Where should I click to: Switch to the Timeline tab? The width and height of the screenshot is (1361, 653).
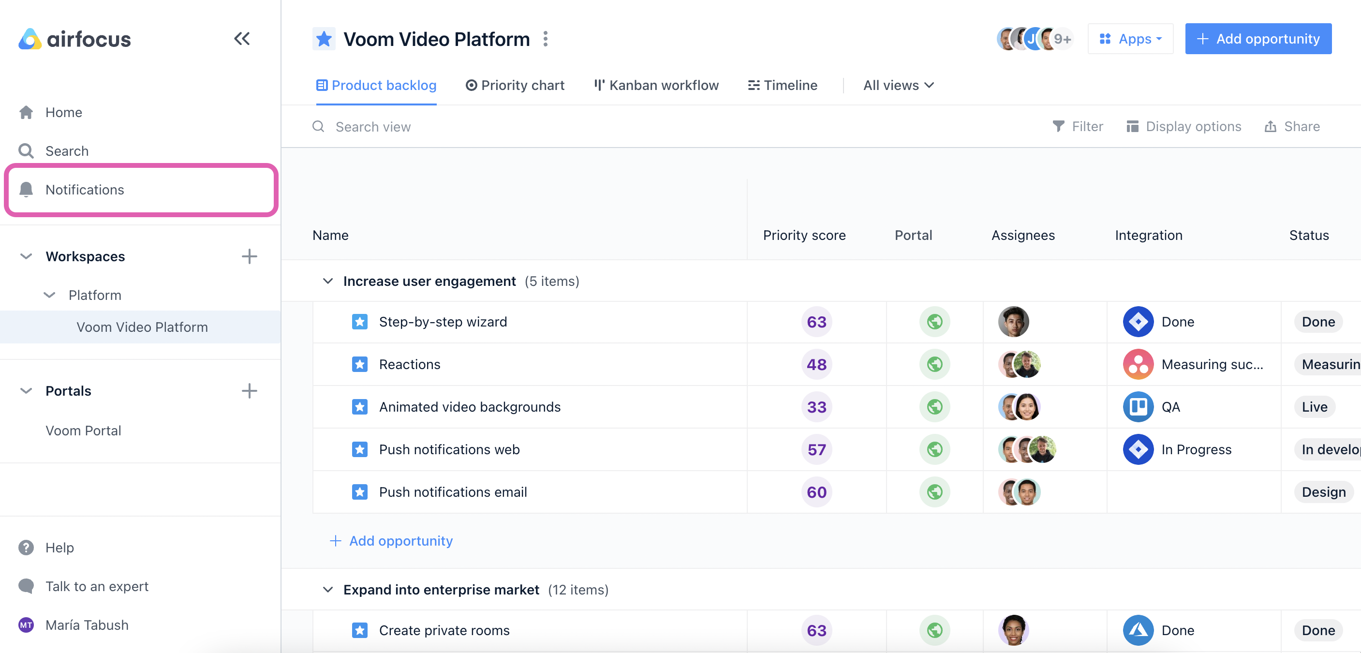coord(783,85)
